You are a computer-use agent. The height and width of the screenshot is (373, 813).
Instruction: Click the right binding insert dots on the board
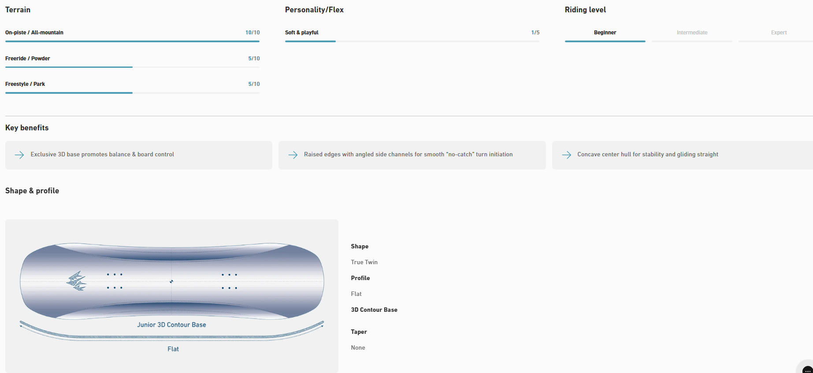coord(229,281)
